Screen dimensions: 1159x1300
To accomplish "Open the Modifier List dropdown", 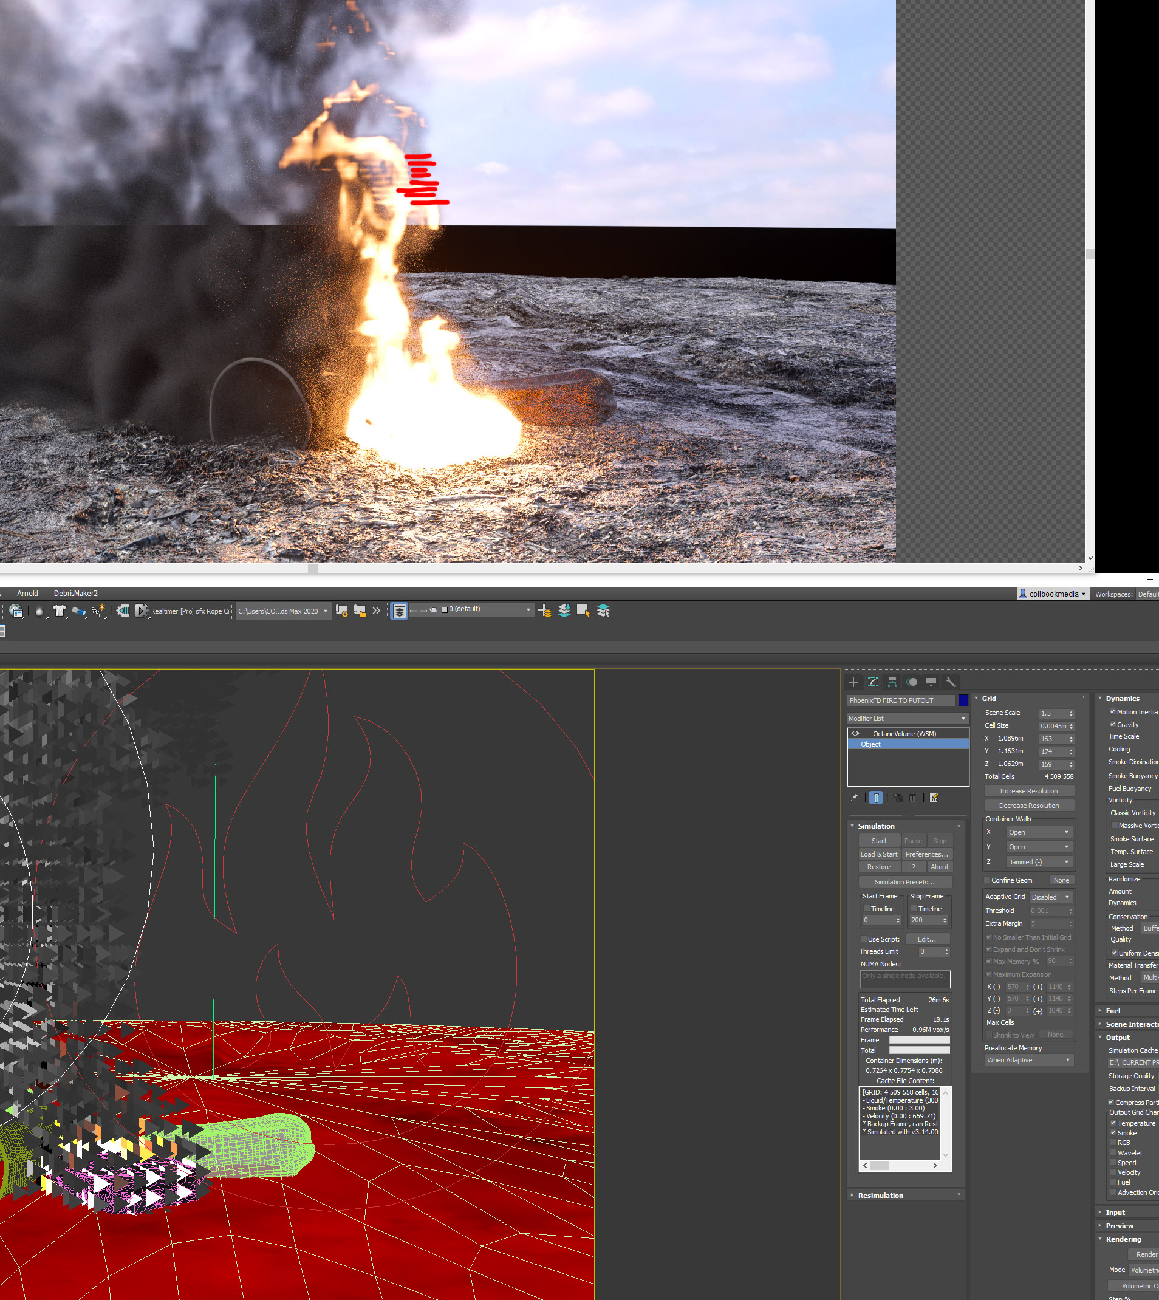I will [908, 719].
